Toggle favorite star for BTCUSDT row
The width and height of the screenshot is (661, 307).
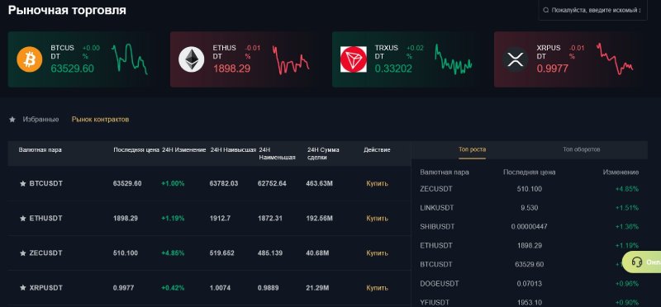[23, 183]
